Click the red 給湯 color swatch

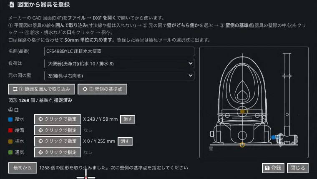(x=10, y=130)
